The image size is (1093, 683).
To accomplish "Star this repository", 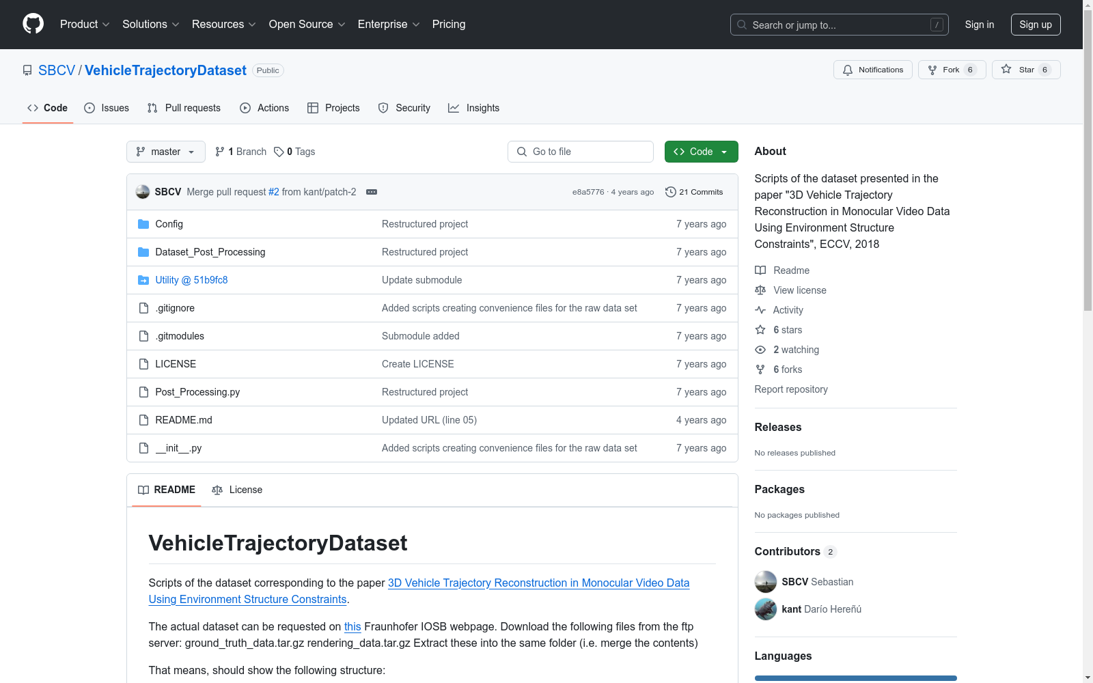I will coord(1026,70).
